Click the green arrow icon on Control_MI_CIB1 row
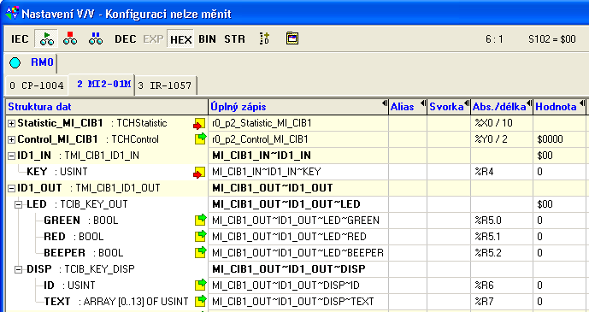The image size is (589, 312). coord(200,139)
